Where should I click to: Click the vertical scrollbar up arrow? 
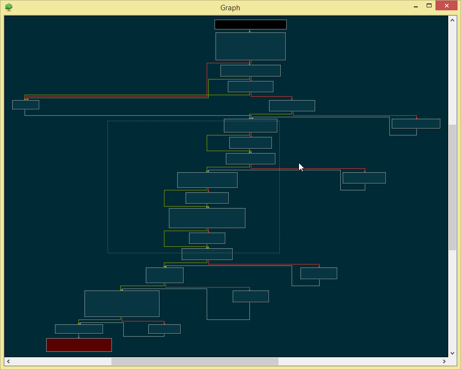coord(452,20)
